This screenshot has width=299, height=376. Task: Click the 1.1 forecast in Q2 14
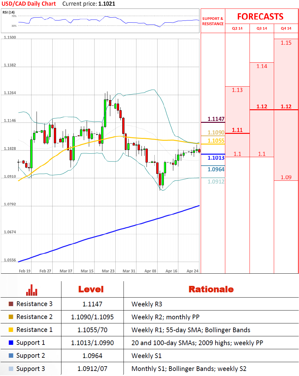point(237,154)
